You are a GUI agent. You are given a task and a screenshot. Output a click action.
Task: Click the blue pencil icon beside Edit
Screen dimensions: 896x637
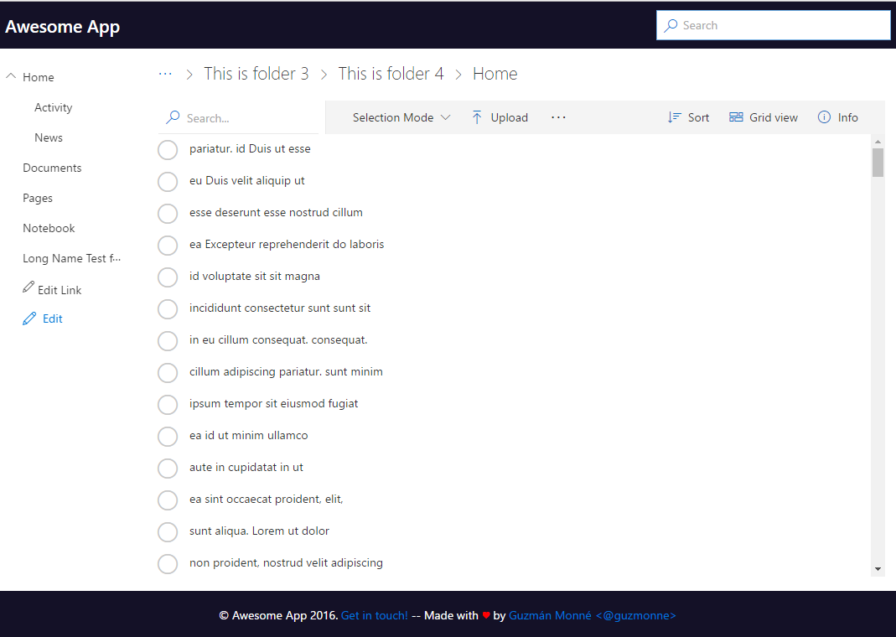pyautogui.click(x=29, y=318)
